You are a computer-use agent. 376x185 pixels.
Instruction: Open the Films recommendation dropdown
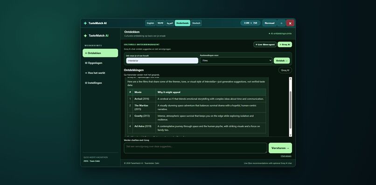tap(236, 61)
